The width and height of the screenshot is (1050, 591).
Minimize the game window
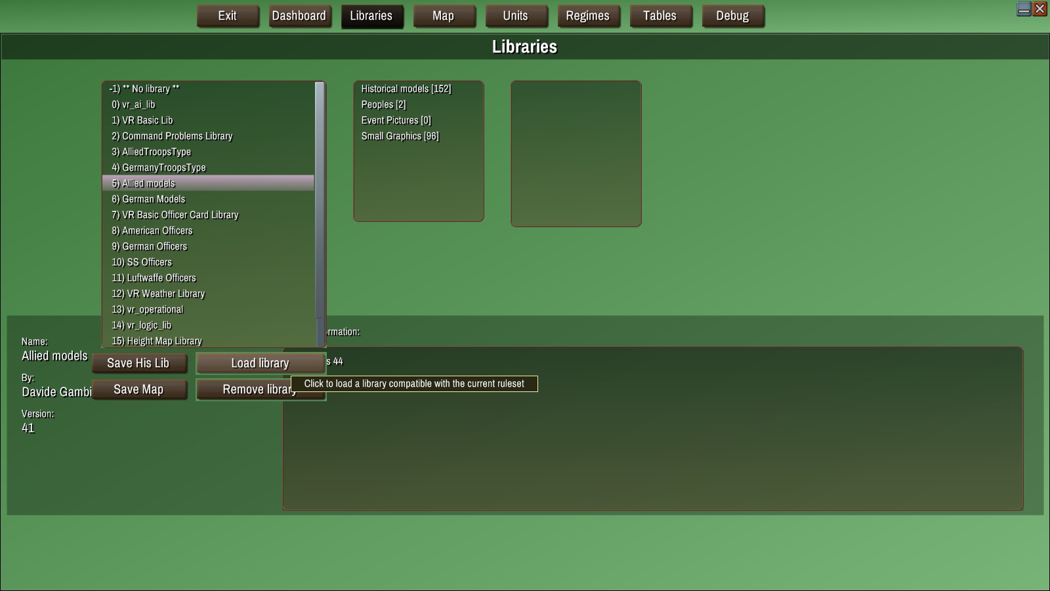[x=1024, y=9]
